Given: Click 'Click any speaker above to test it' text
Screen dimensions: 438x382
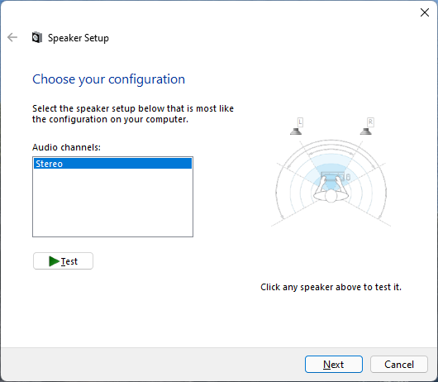Looking at the screenshot, I should [331, 287].
